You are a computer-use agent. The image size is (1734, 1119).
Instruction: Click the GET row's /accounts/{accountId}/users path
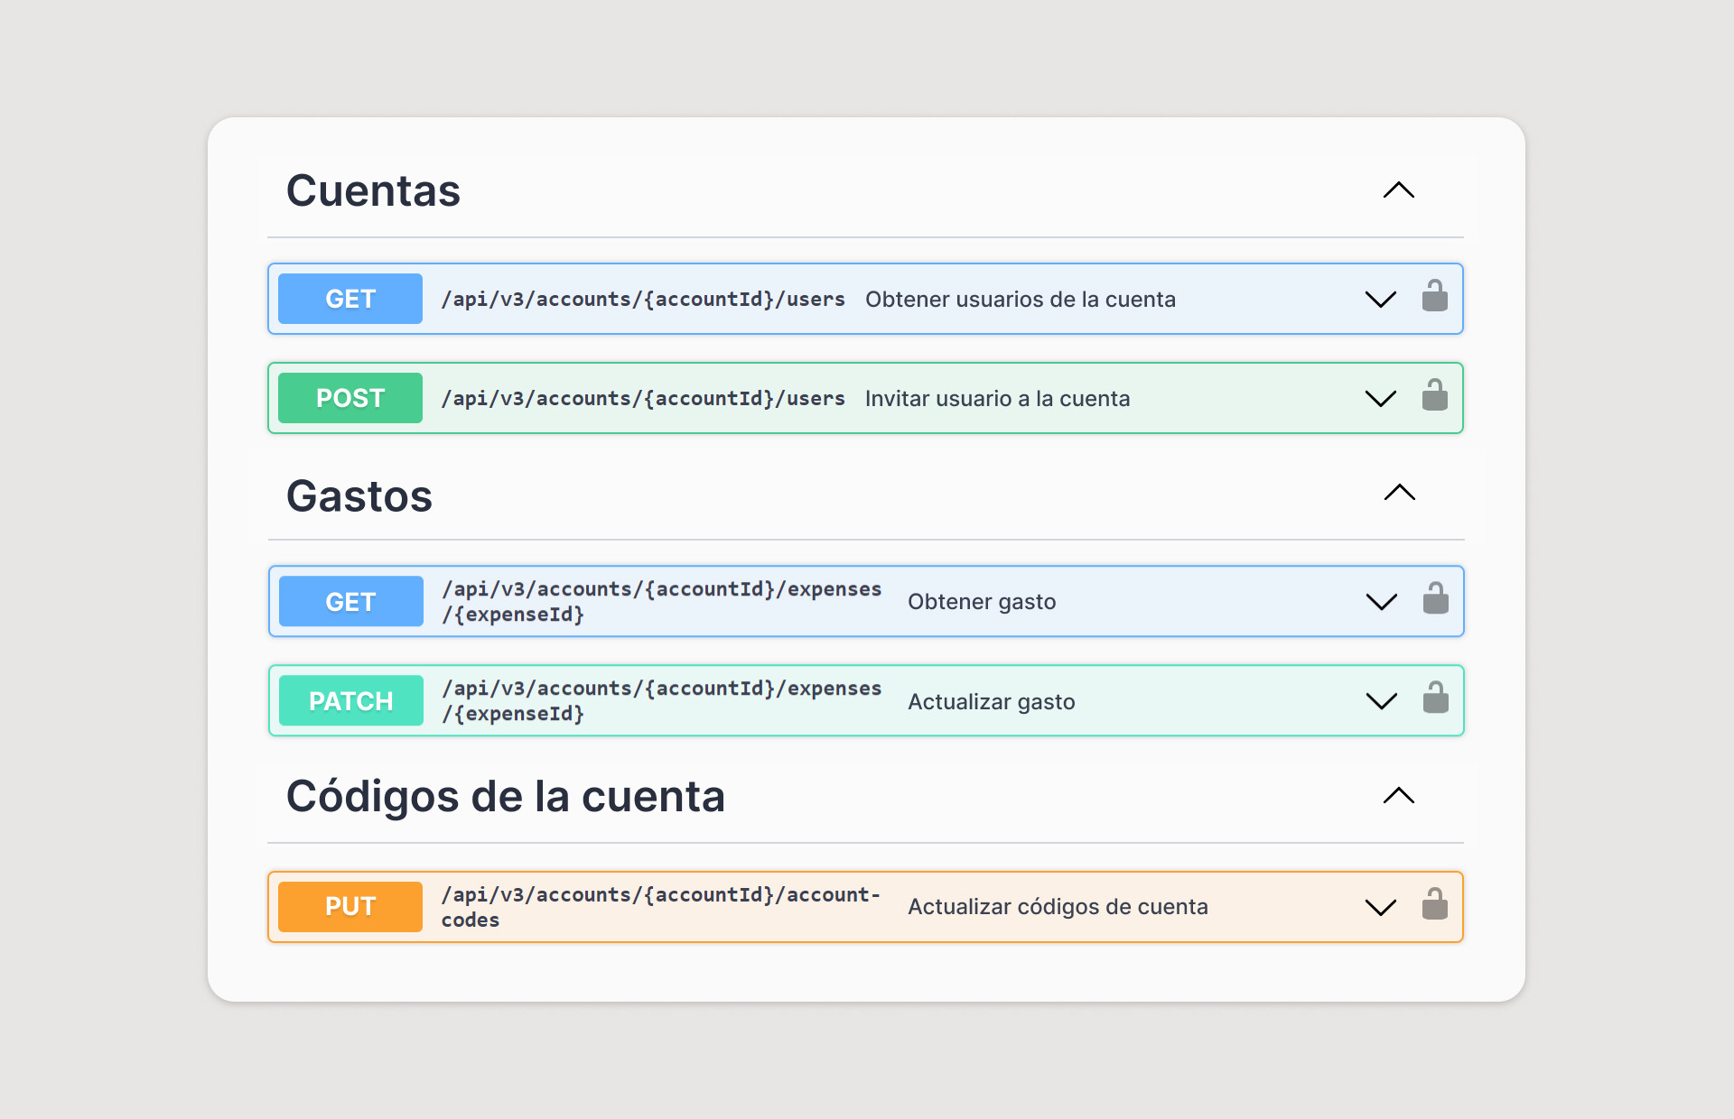[x=643, y=299]
